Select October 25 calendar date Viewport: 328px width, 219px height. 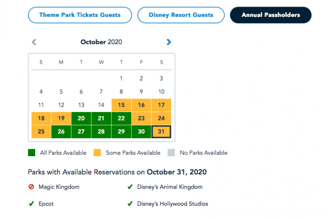click(x=41, y=132)
